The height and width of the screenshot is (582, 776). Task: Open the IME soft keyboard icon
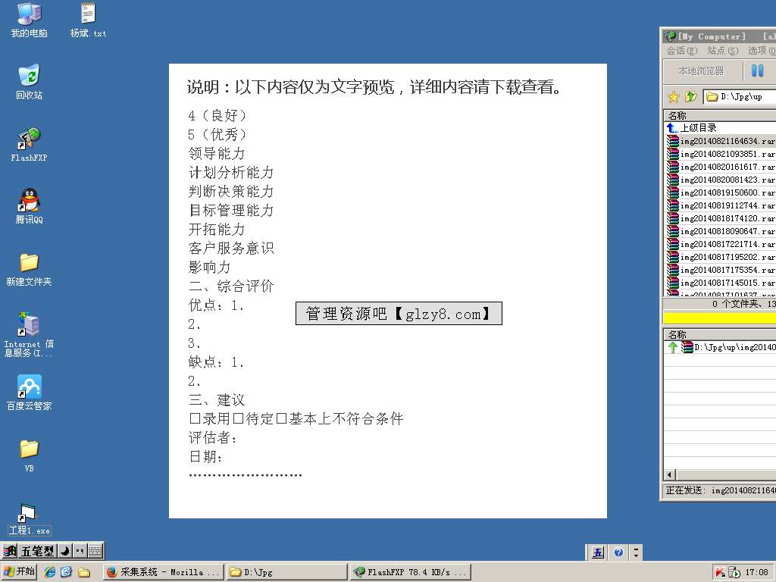tap(95, 551)
